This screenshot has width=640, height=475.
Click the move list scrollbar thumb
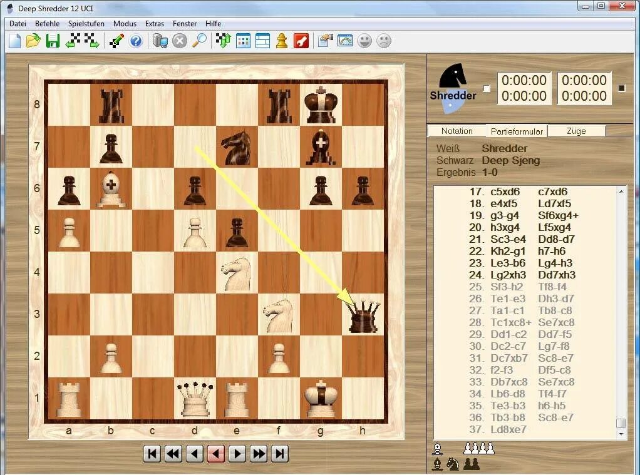tap(621, 423)
